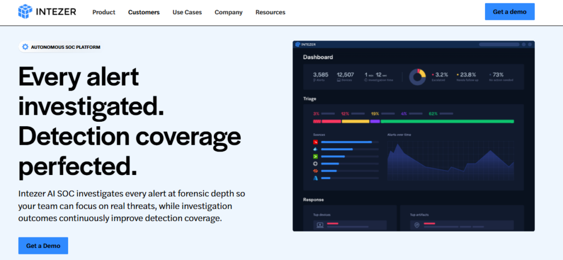Click the '73%' No action needed value
Image resolution: width=563 pixels, height=260 pixels.
[x=498, y=75]
